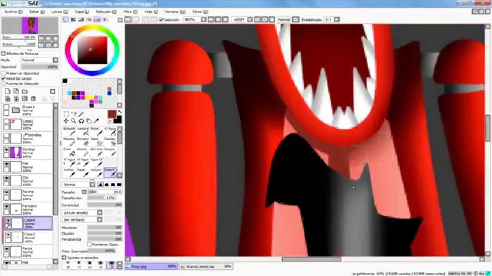The image size is (492, 276).
Task: Choose the Cubo bucket tool
Action: coord(69,152)
